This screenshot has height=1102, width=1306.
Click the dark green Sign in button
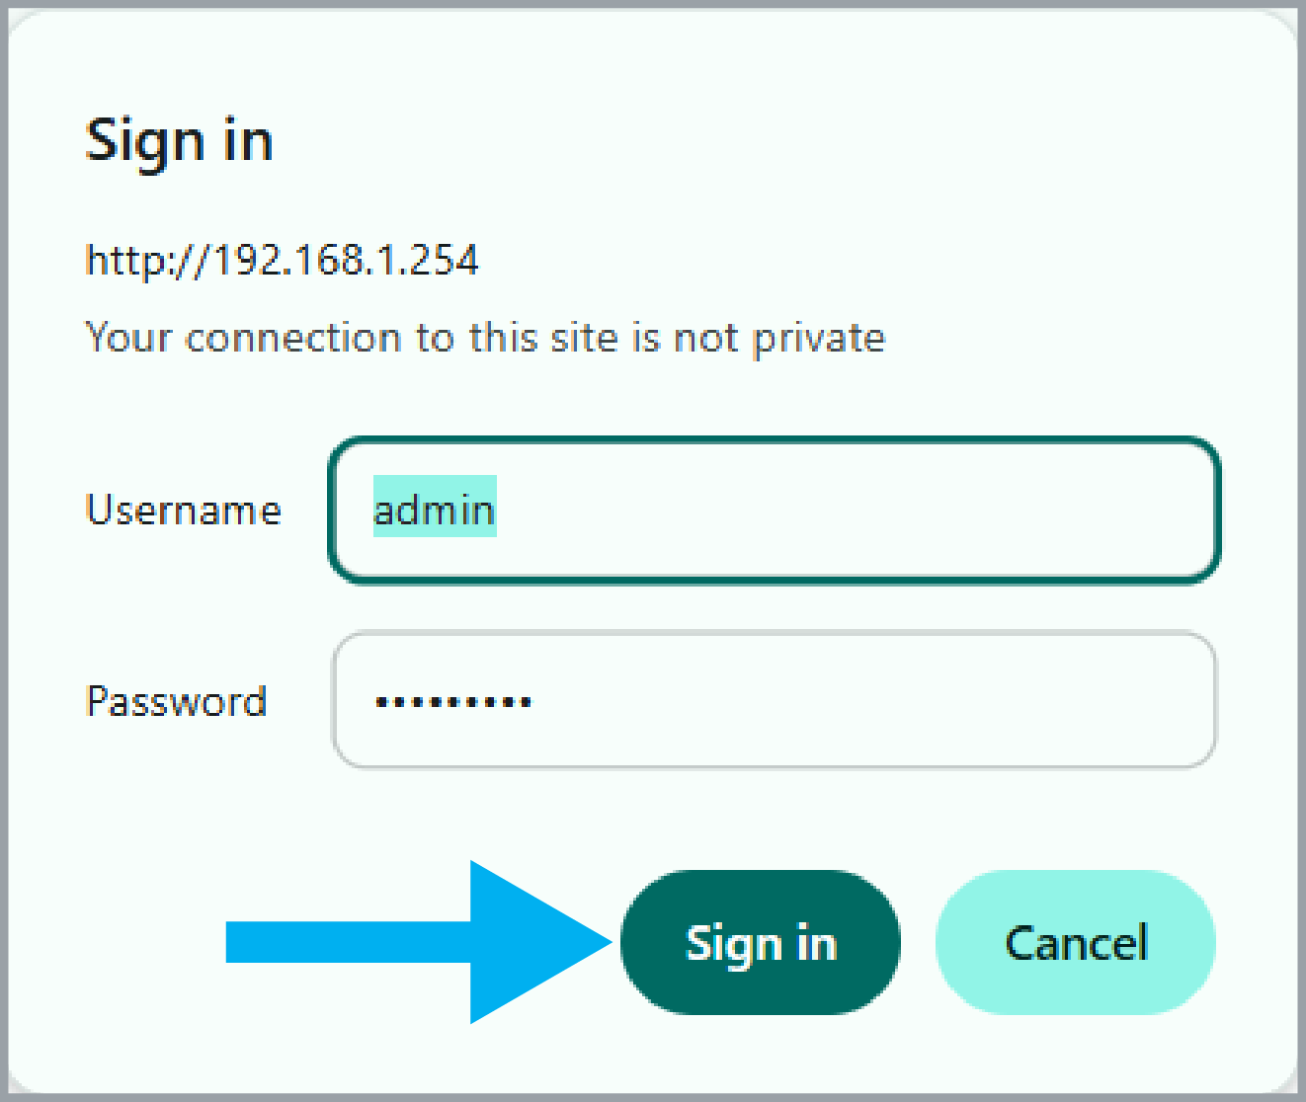[761, 942]
